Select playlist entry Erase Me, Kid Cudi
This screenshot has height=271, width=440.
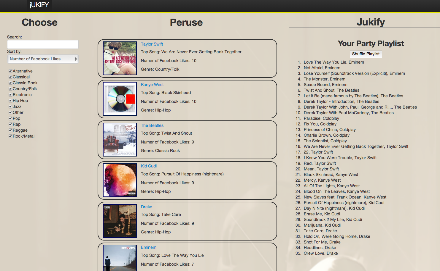[x=322, y=214]
